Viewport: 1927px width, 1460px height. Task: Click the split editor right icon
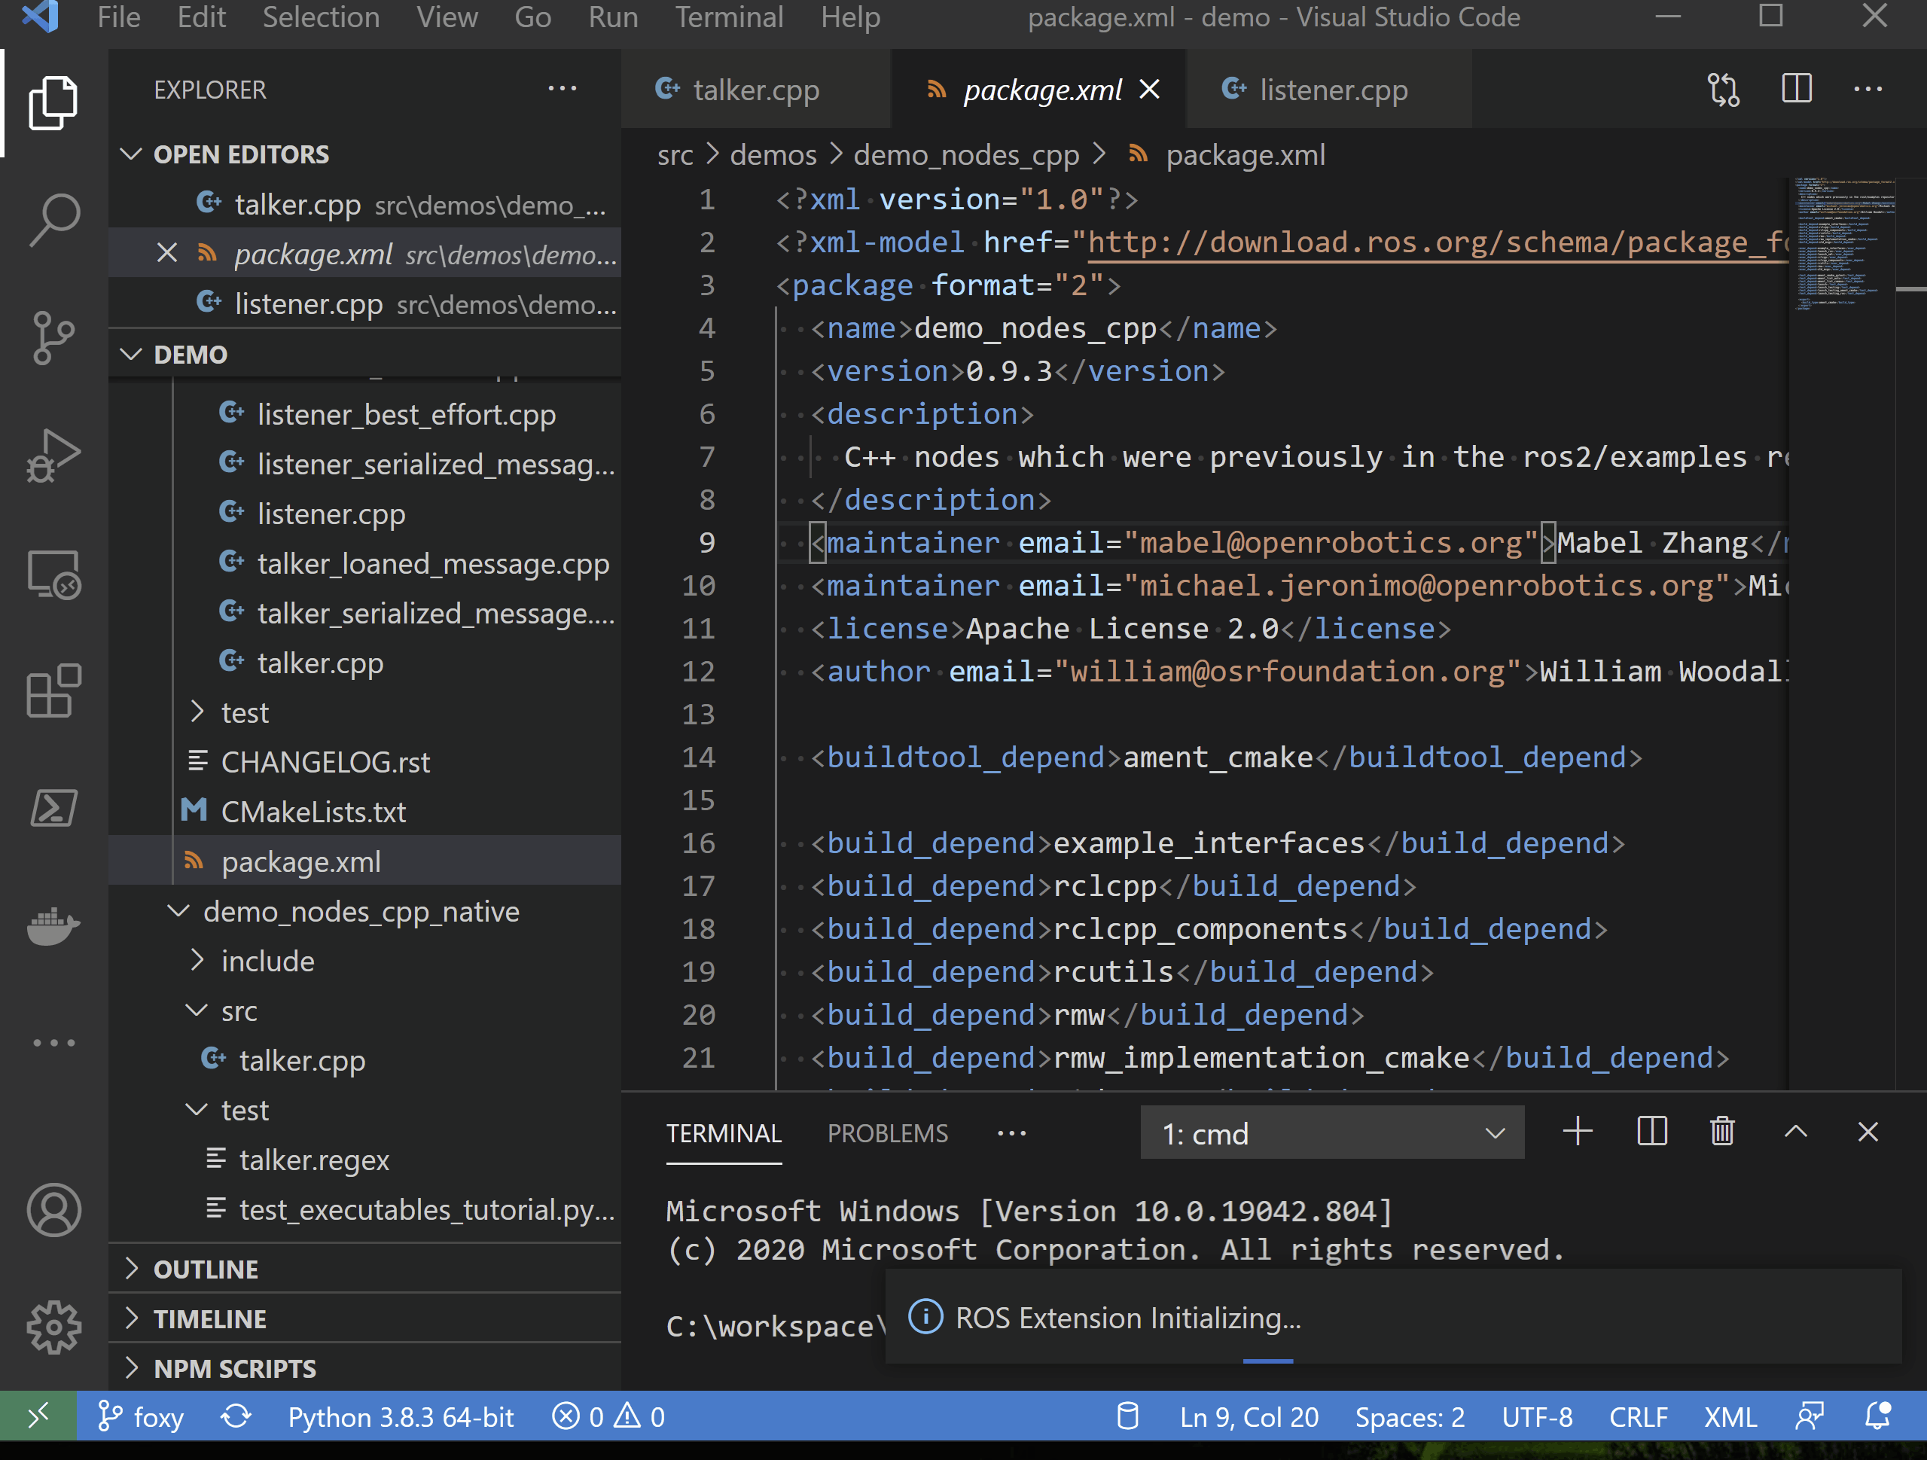coord(1796,89)
